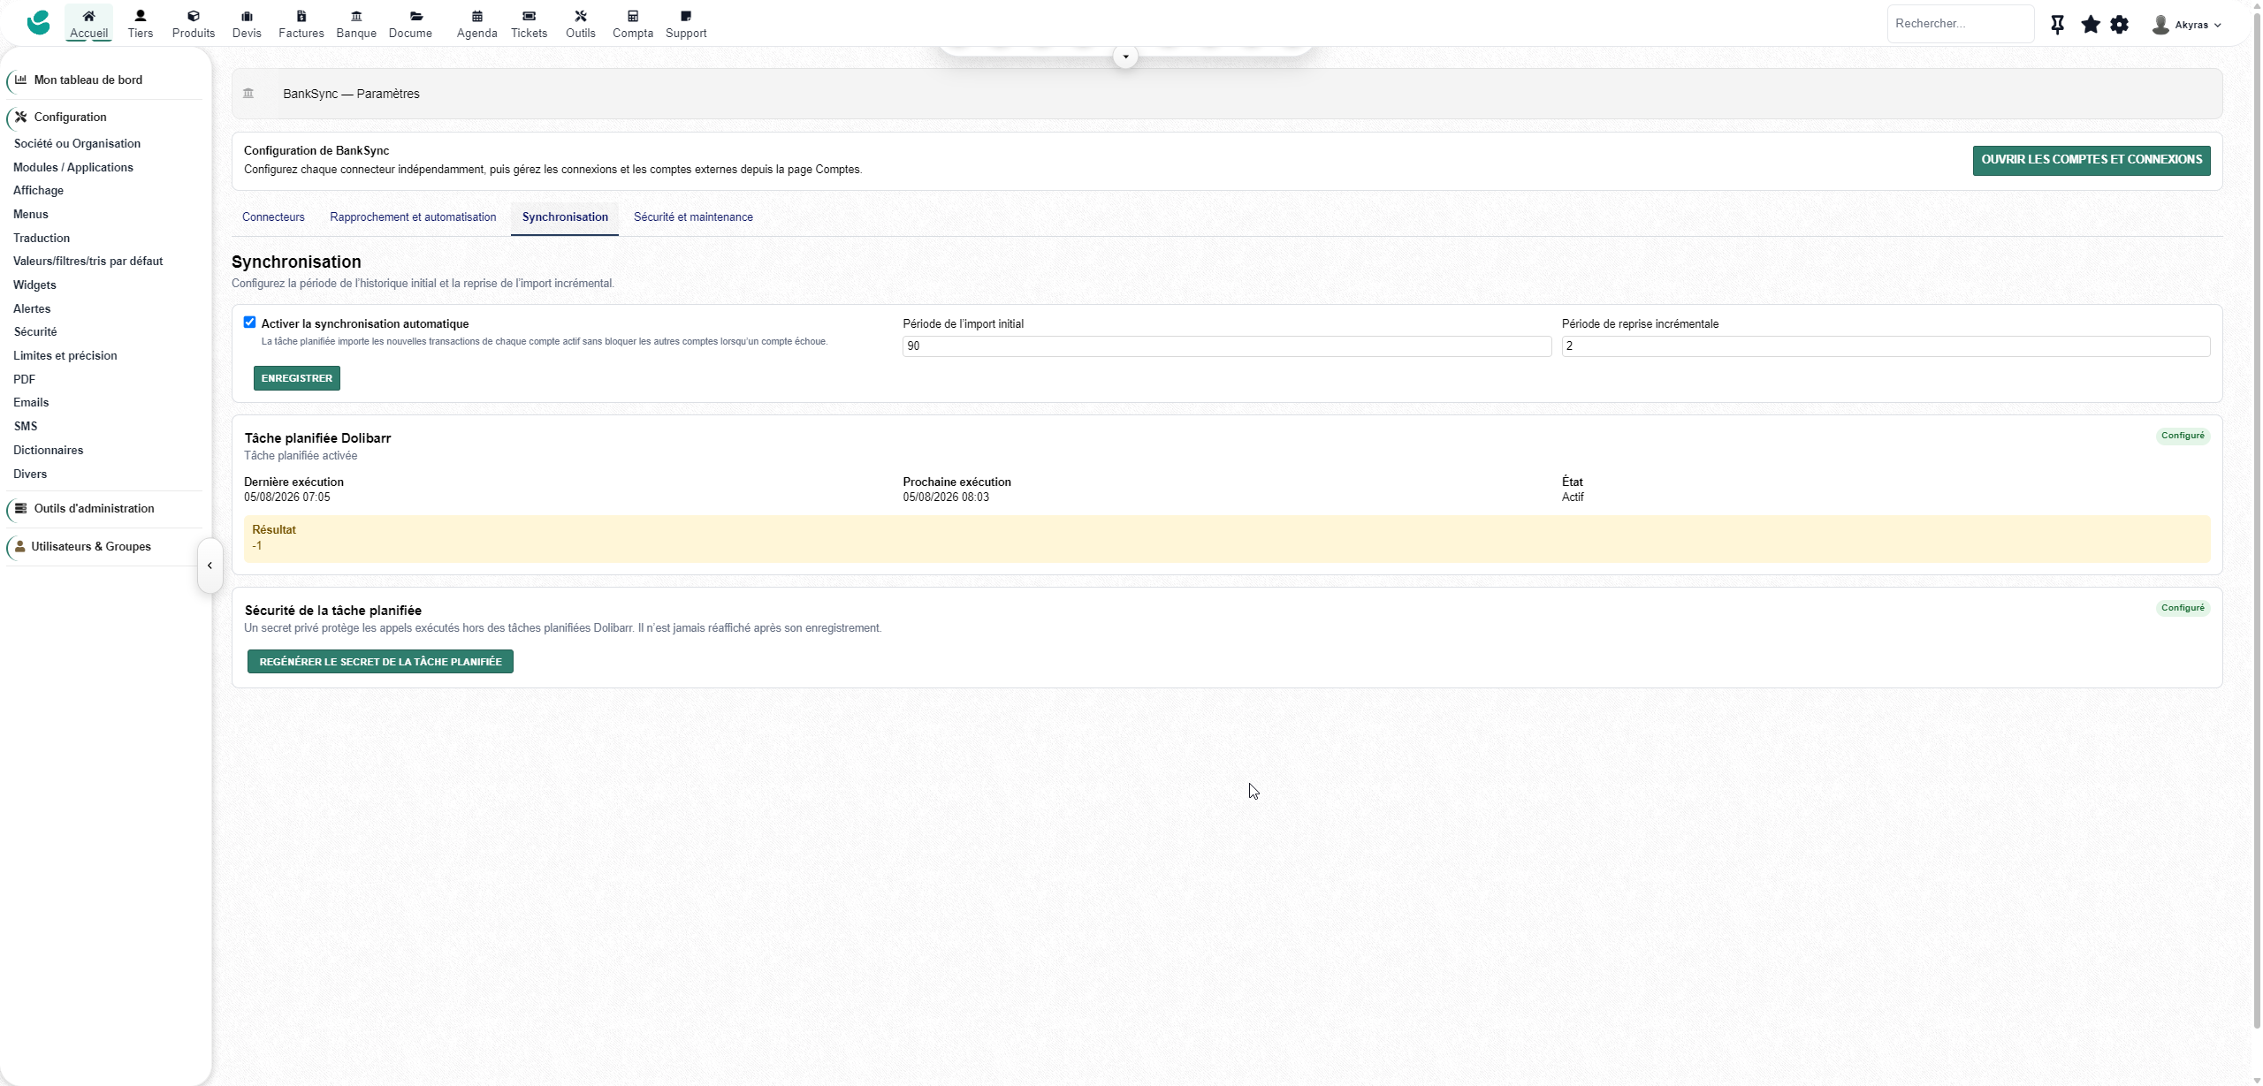2263x1086 pixels.
Task: Open the Support menu icon
Action: [x=686, y=16]
